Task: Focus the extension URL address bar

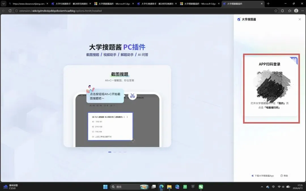Action: tap(144, 11)
